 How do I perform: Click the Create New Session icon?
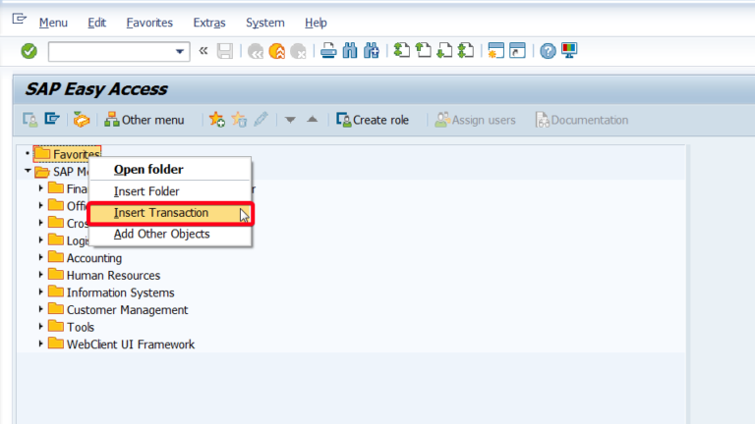click(x=495, y=50)
